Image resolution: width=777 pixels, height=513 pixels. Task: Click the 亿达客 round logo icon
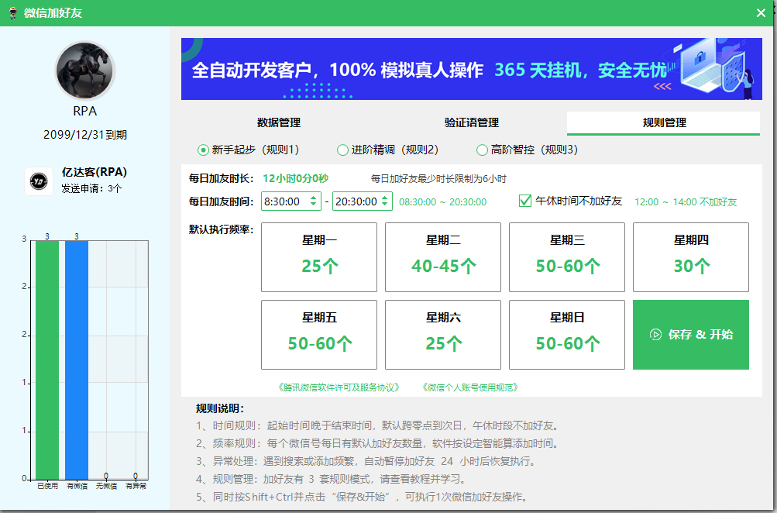pos(39,181)
